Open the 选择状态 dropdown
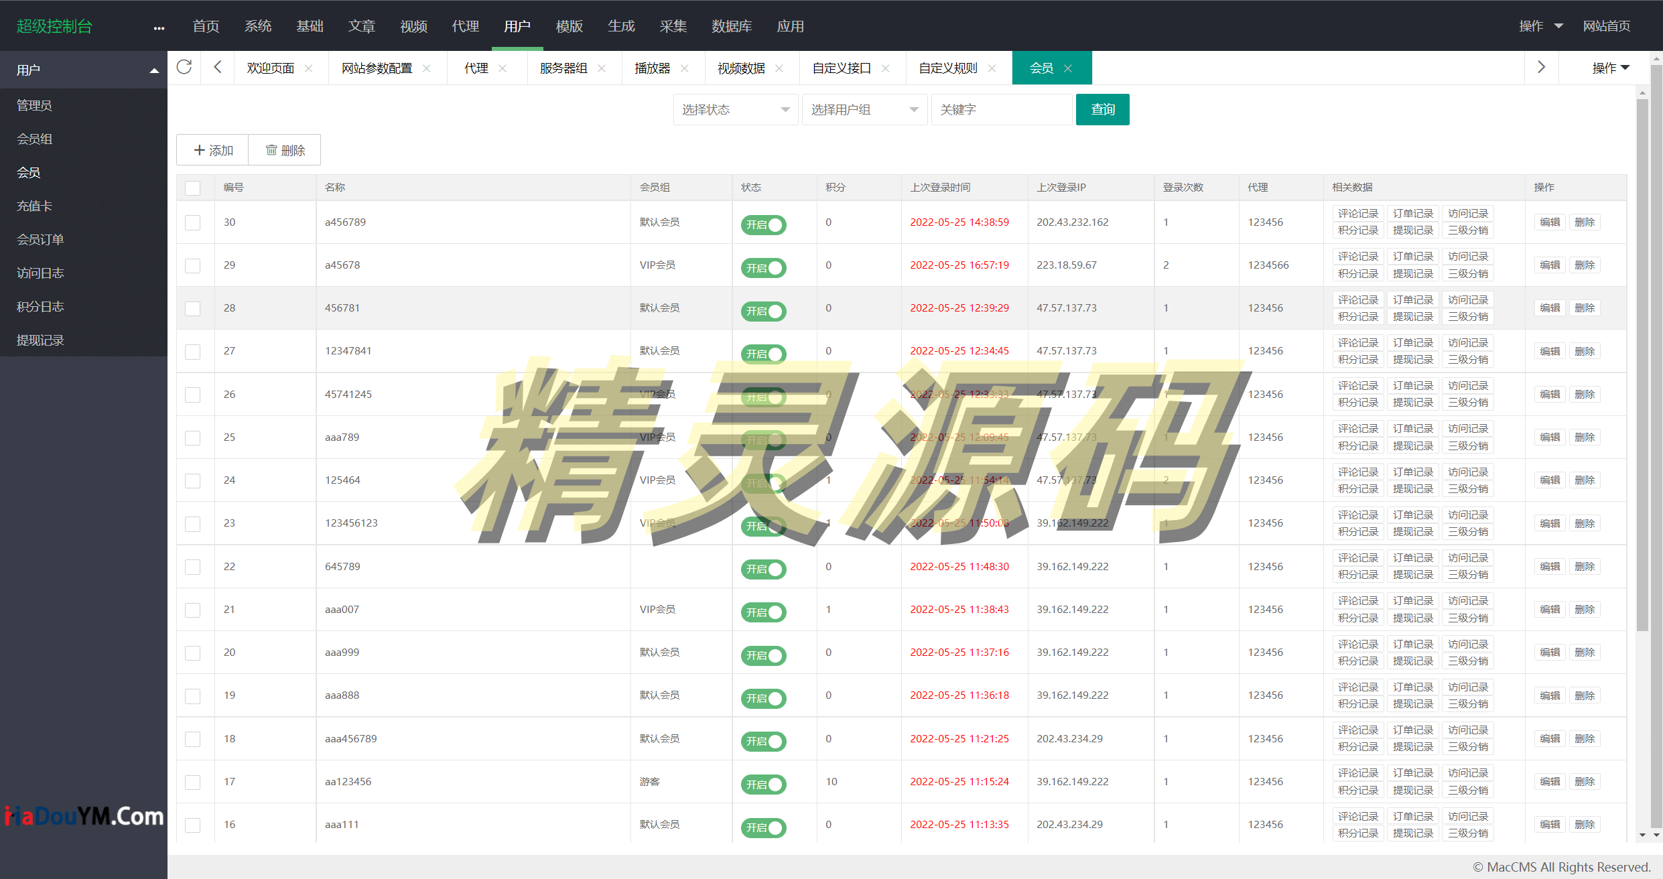Image resolution: width=1663 pixels, height=879 pixels. pyautogui.click(x=735, y=109)
